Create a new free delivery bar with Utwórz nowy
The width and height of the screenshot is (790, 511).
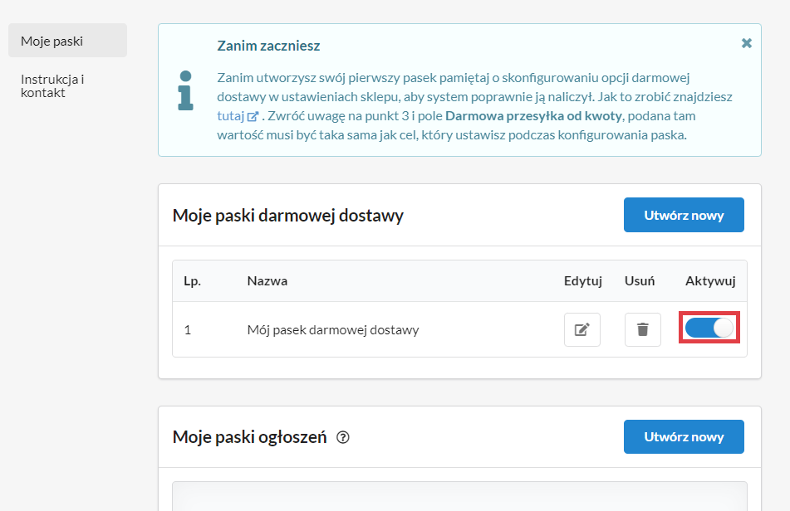(683, 215)
